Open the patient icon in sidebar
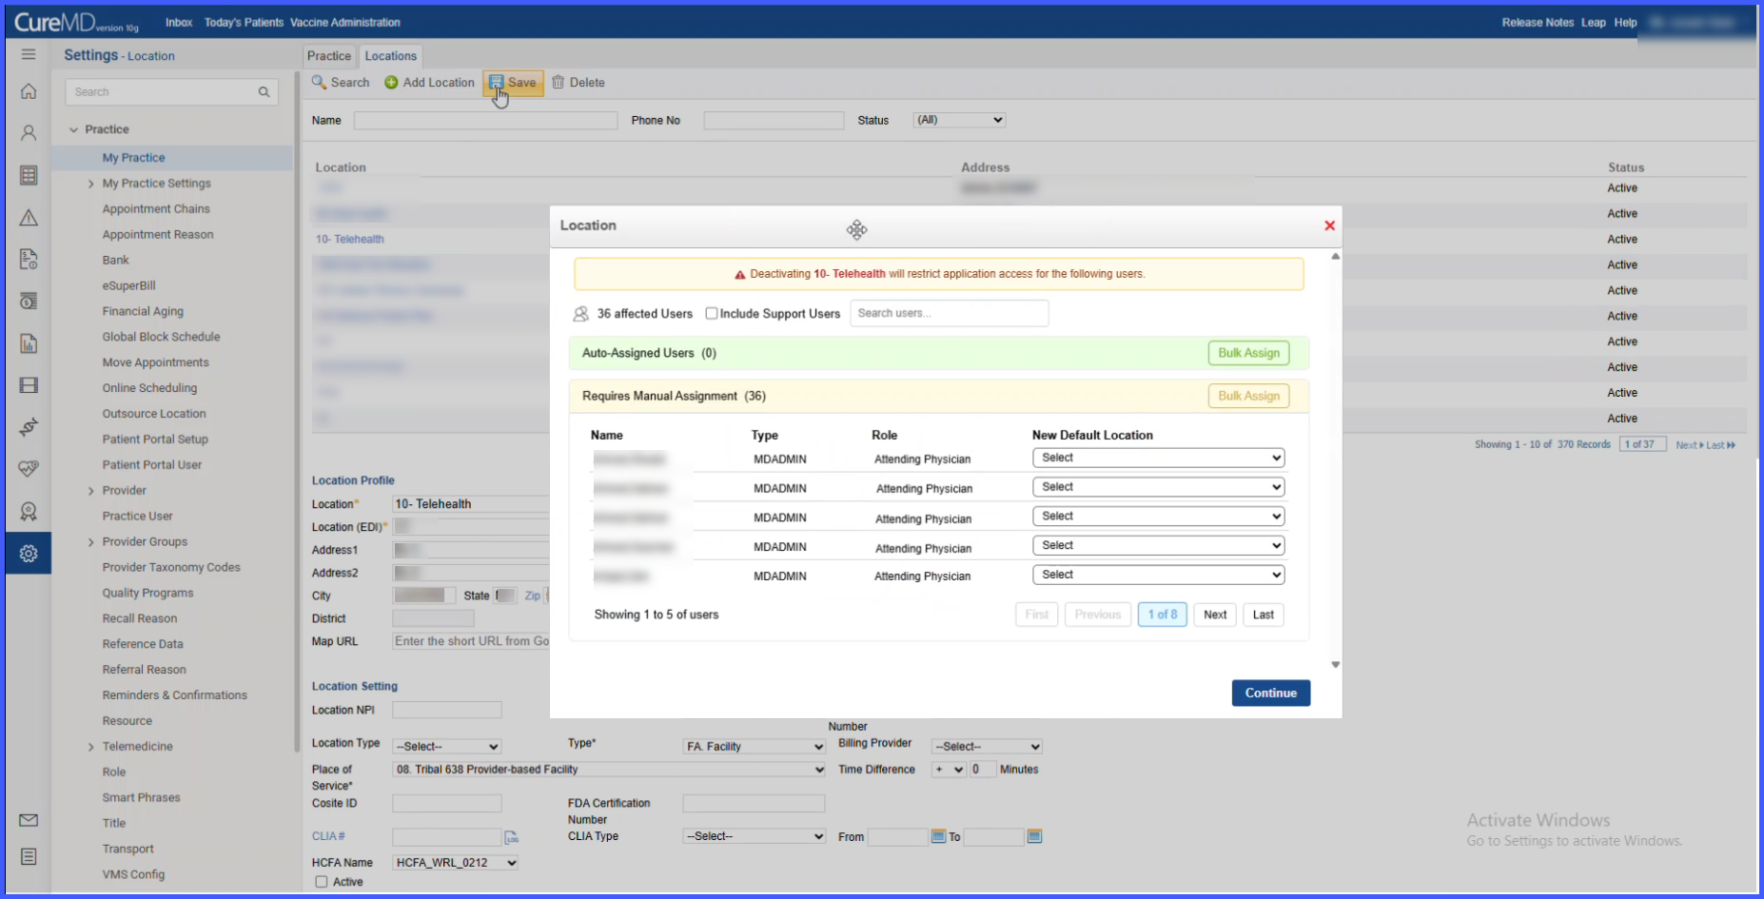The height and width of the screenshot is (899, 1764). (x=29, y=133)
